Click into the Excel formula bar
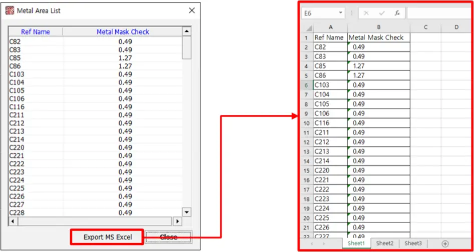 tap(440, 13)
